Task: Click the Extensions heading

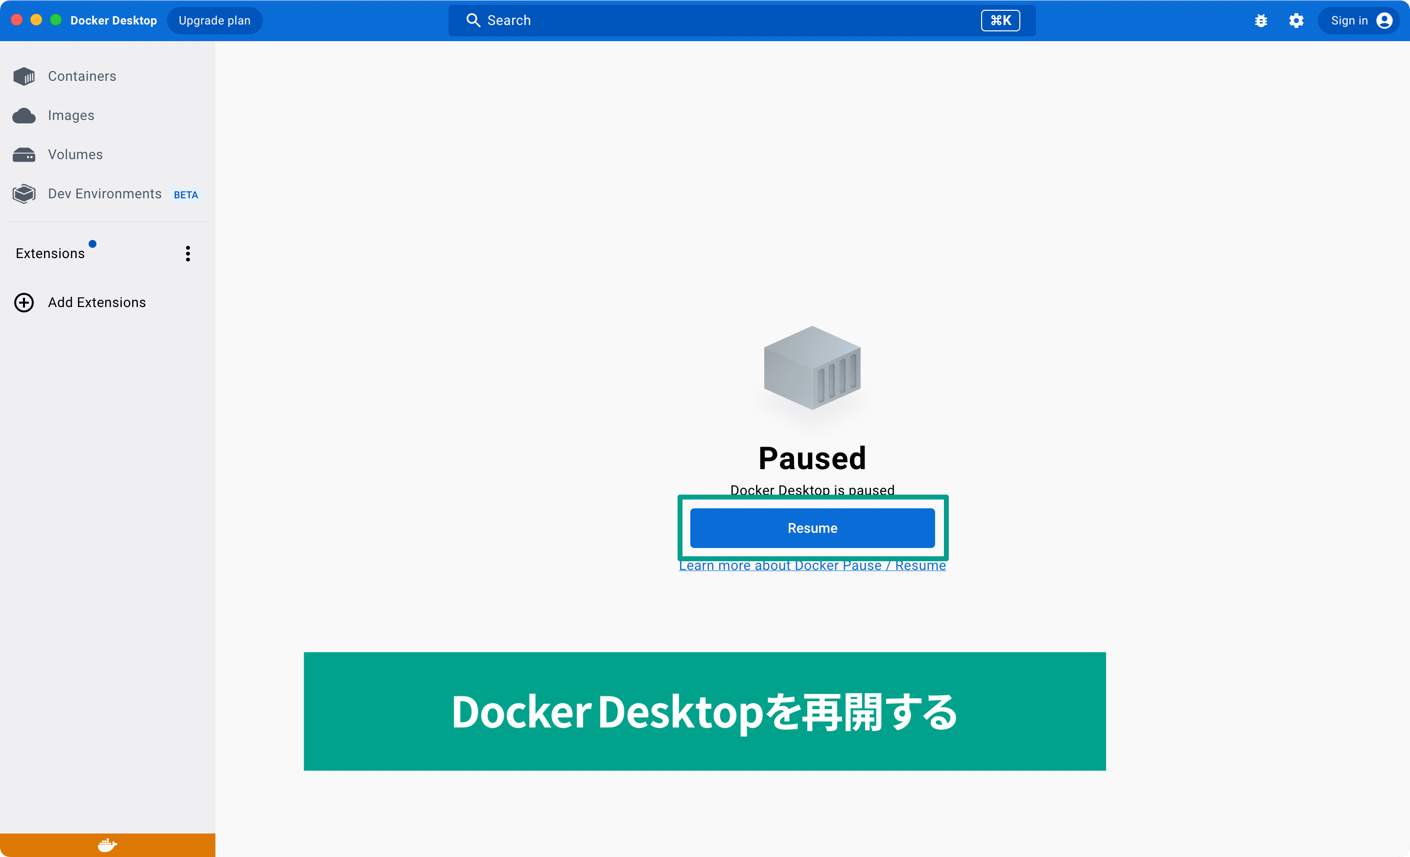Action: pyautogui.click(x=50, y=254)
